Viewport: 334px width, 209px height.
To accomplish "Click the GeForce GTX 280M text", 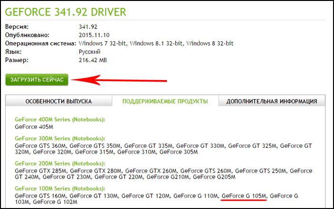I will coord(96,171).
